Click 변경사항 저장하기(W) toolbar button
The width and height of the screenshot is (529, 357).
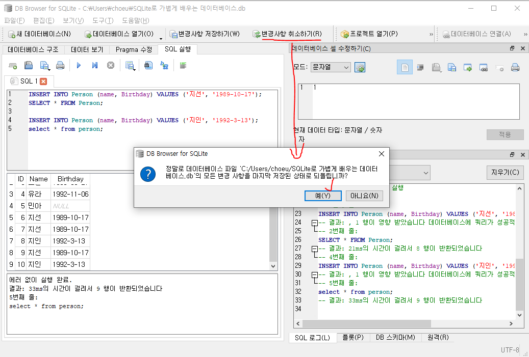pos(205,34)
